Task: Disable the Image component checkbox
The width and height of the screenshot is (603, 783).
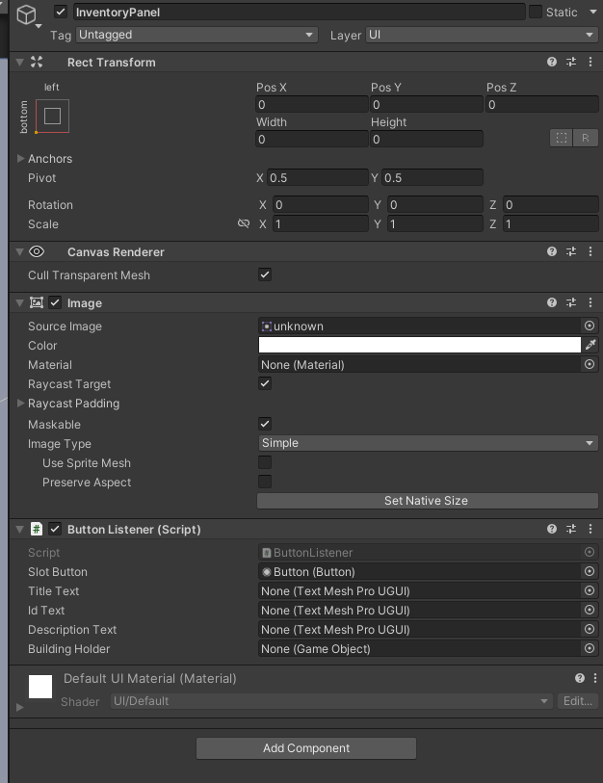Action: [x=55, y=302]
